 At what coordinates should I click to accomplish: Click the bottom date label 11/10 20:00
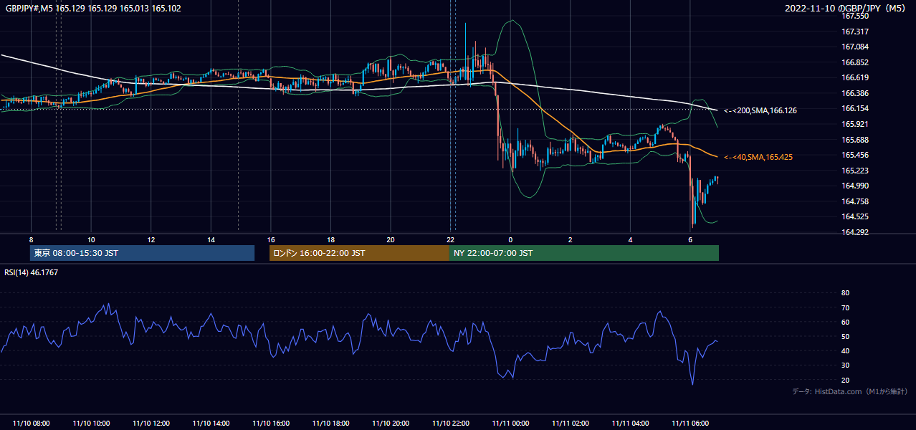(391, 424)
